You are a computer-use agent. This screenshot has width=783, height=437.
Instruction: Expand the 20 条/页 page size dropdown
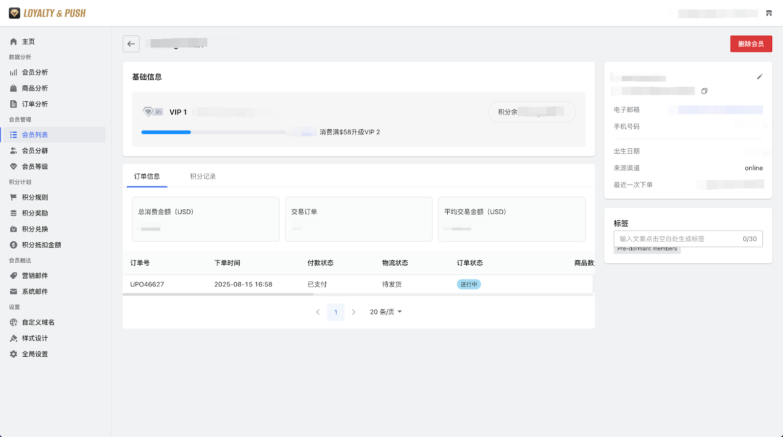click(x=386, y=312)
